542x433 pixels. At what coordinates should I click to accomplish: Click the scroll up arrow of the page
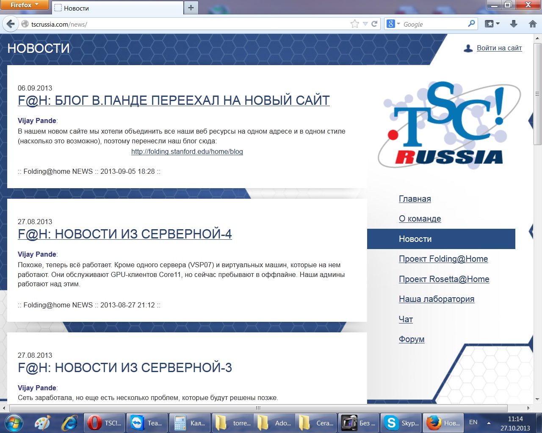click(538, 38)
